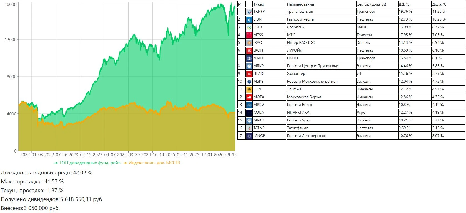Select the name 'Газпром нефть'

[300, 19]
